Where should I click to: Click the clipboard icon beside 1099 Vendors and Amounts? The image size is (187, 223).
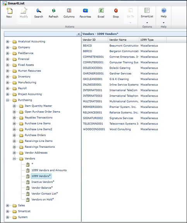tap(28, 170)
